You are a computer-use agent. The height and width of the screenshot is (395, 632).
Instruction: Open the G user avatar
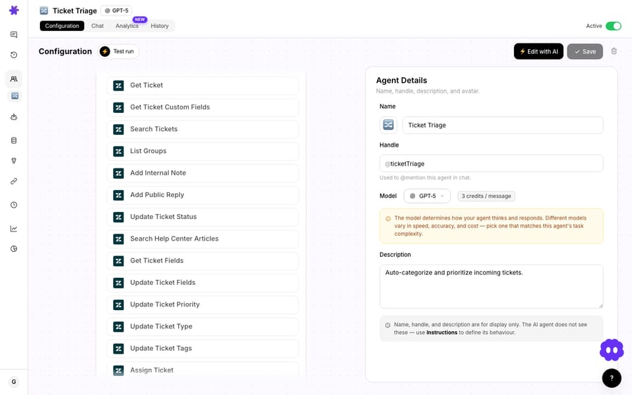pos(14,382)
